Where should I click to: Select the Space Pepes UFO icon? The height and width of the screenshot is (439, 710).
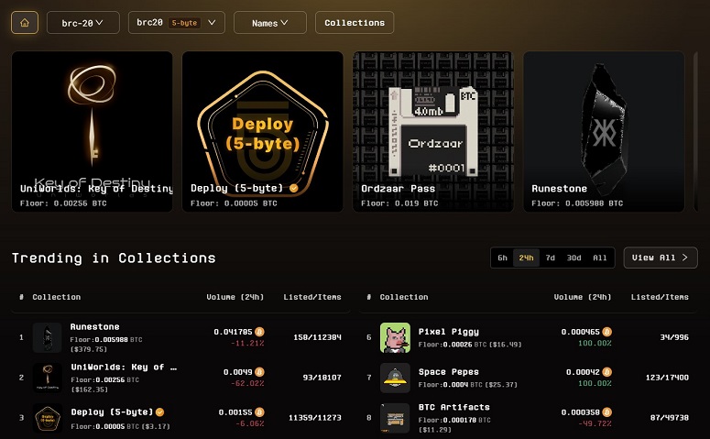395,378
